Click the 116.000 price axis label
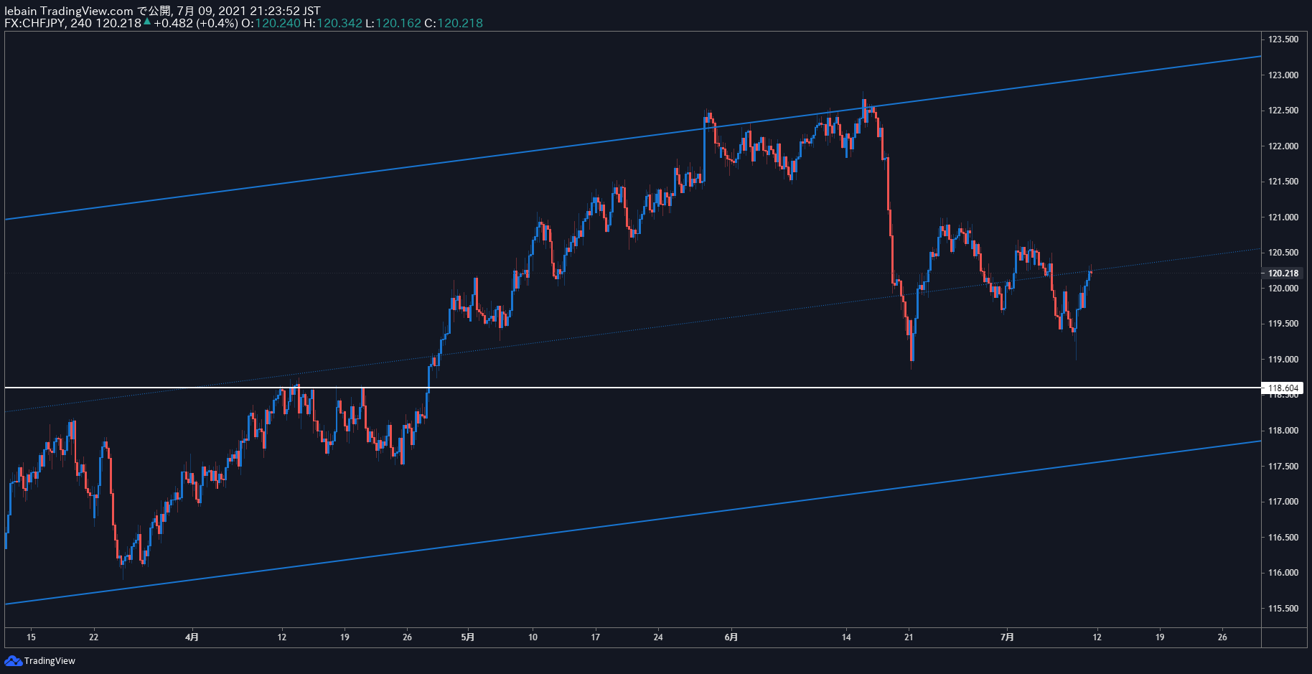1312x674 pixels. (x=1283, y=573)
